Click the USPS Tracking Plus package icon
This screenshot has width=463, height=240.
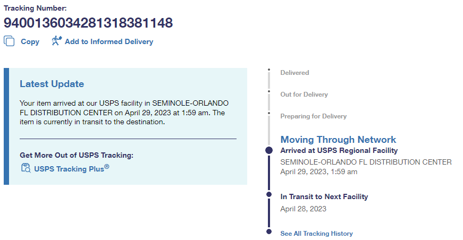(x=26, y=168)
